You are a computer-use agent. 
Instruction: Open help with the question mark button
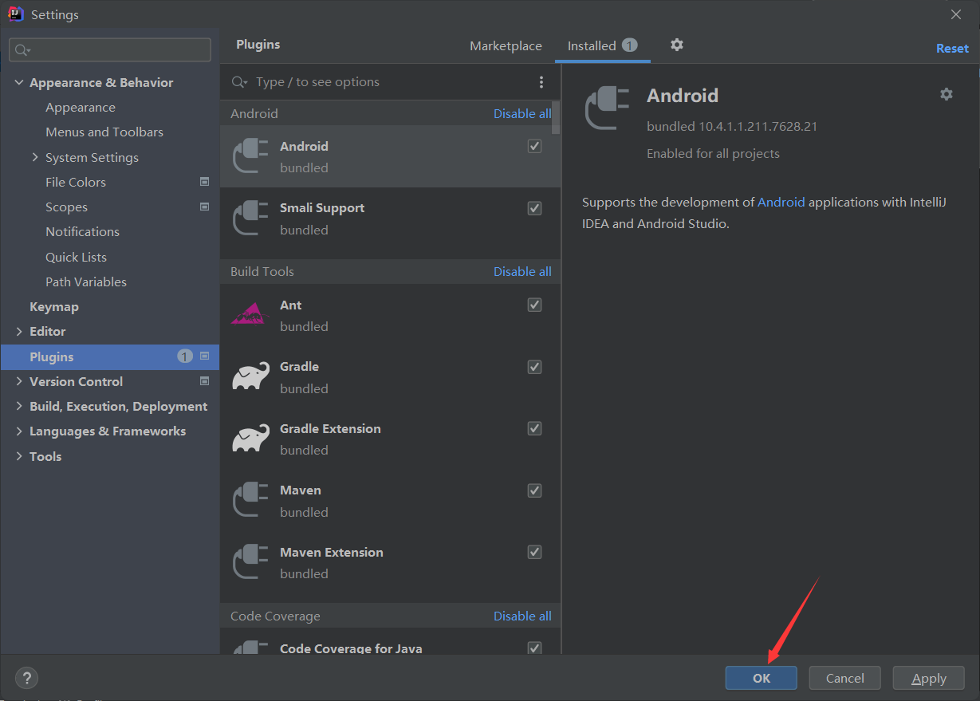pyautogui.click(x=26, y=678)
